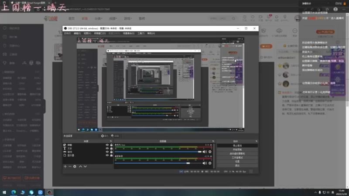Click the orange 关注 follow button on Douyu

(x=266, y=46)
